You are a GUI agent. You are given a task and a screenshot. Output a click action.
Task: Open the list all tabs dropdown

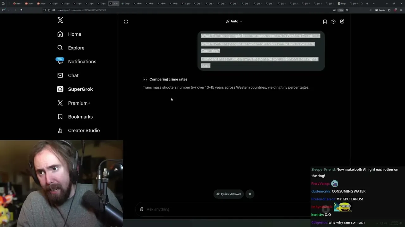coord(373,3)
